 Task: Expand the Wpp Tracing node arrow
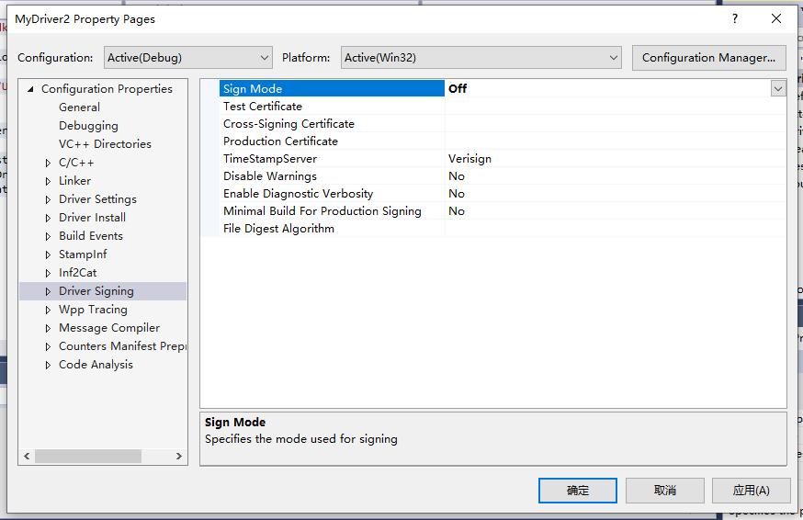coord(48,310)
